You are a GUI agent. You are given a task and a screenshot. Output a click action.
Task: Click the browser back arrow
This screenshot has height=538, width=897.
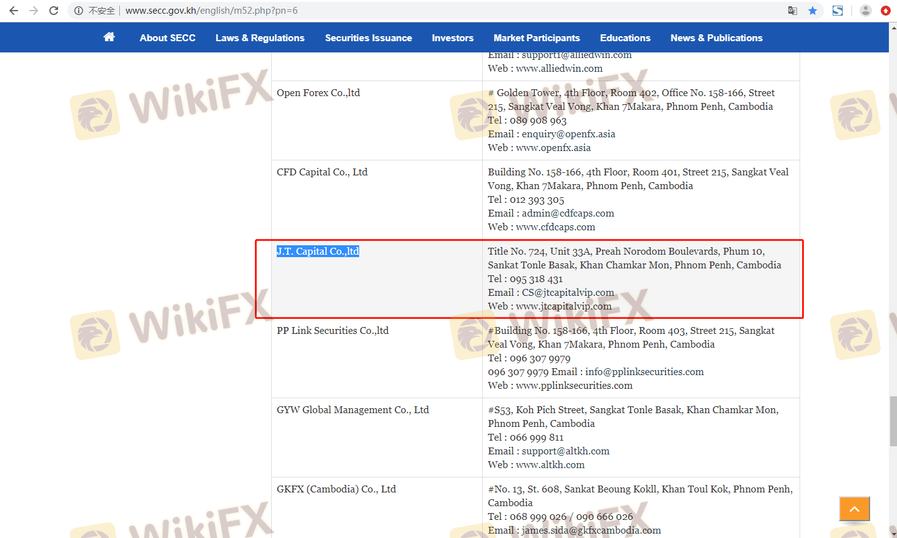coord(14,11)
